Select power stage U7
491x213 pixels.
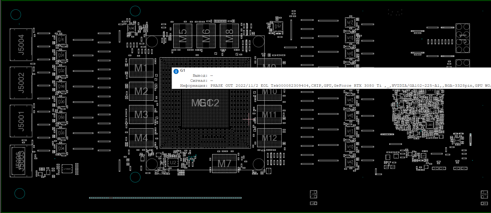(350, 22)
